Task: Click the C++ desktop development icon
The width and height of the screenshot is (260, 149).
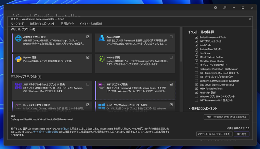Action: (x=18, y=106)
